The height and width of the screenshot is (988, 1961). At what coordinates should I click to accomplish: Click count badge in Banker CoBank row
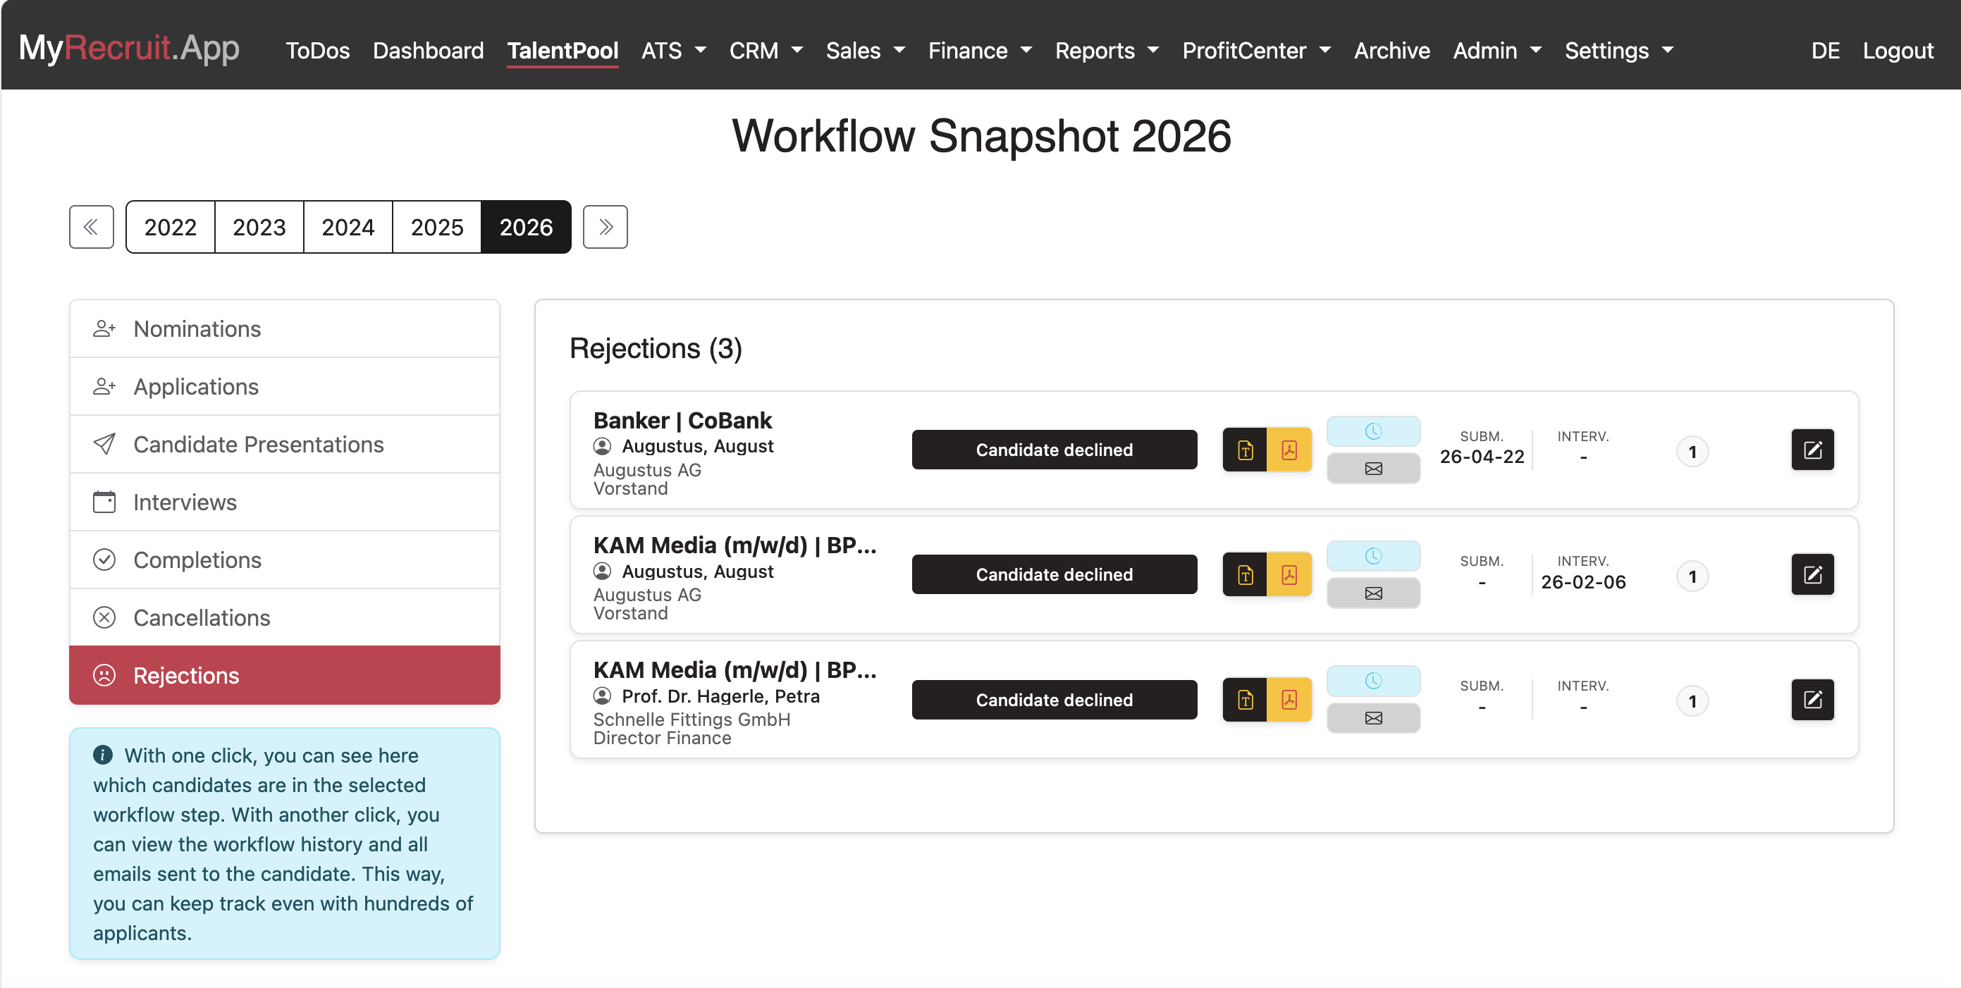(1692, 452)
